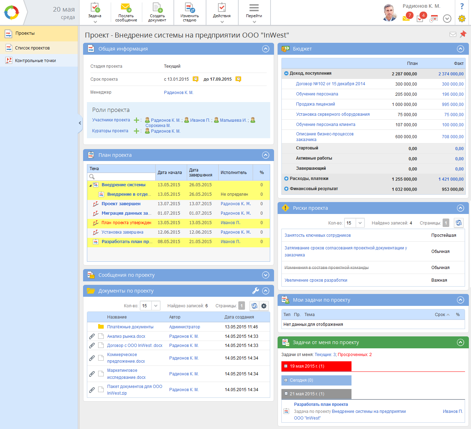Click the project start date calendar icon
Screen dimensions: 471x429
coord(196,79)
